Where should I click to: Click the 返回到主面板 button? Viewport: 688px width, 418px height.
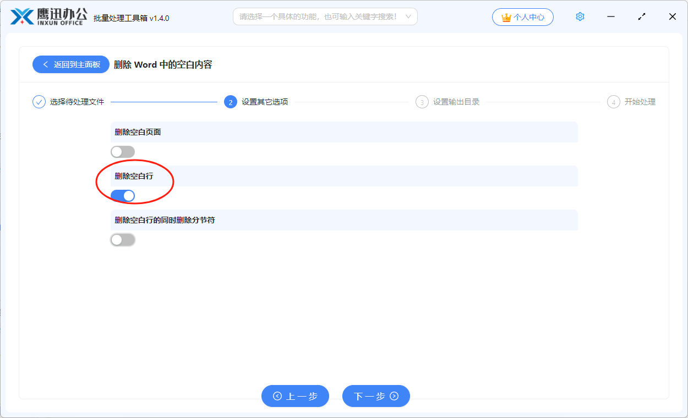(x=70, y=64)
